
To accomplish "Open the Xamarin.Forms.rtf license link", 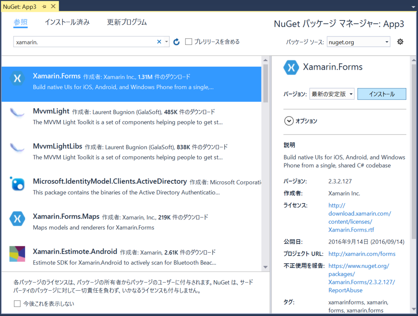I will [x=360, y=217].
